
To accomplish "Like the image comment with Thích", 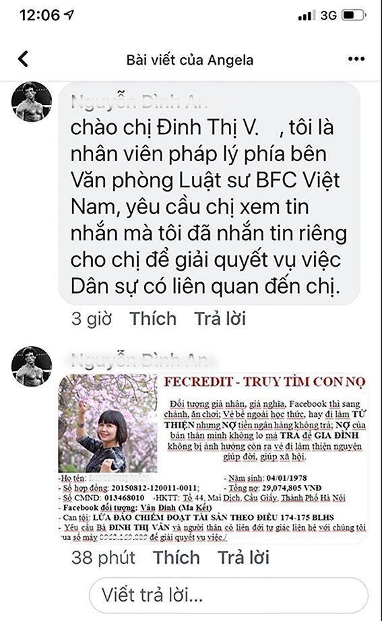I will 177,557.
